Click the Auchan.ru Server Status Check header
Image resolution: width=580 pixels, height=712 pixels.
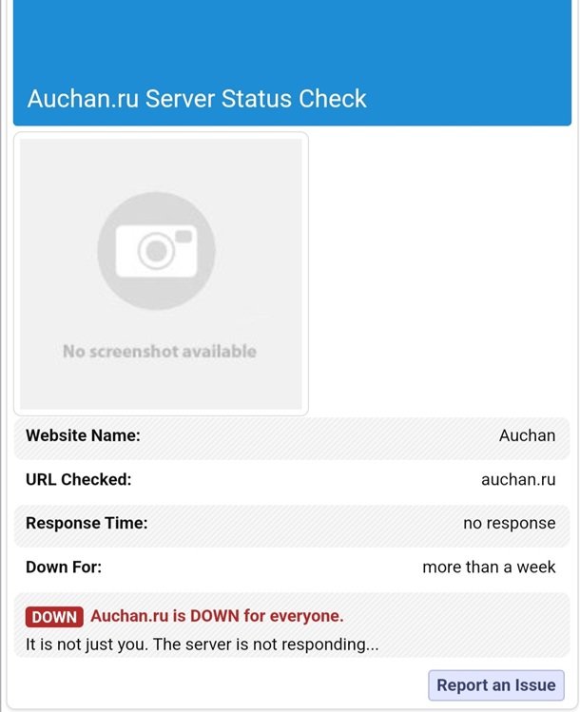coord(197,99)
